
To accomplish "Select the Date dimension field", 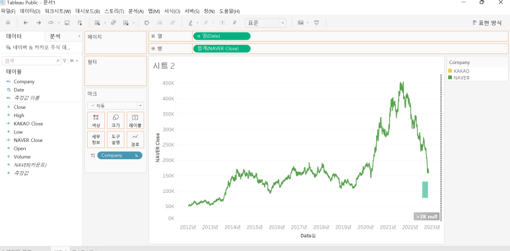I will point(19,90).
